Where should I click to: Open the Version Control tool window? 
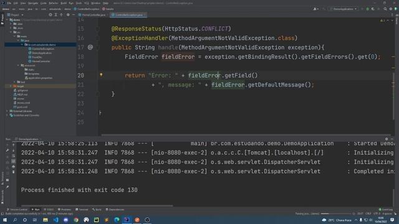[17, 210]
